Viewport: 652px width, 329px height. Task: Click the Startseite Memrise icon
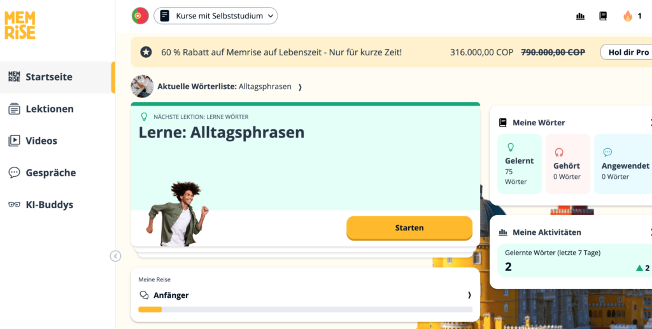14,76
